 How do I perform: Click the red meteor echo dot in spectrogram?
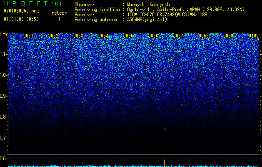[x=165, y=129]
